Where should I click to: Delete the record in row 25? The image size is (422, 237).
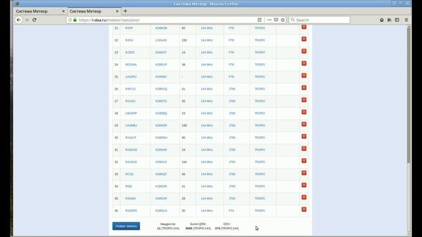304,76
